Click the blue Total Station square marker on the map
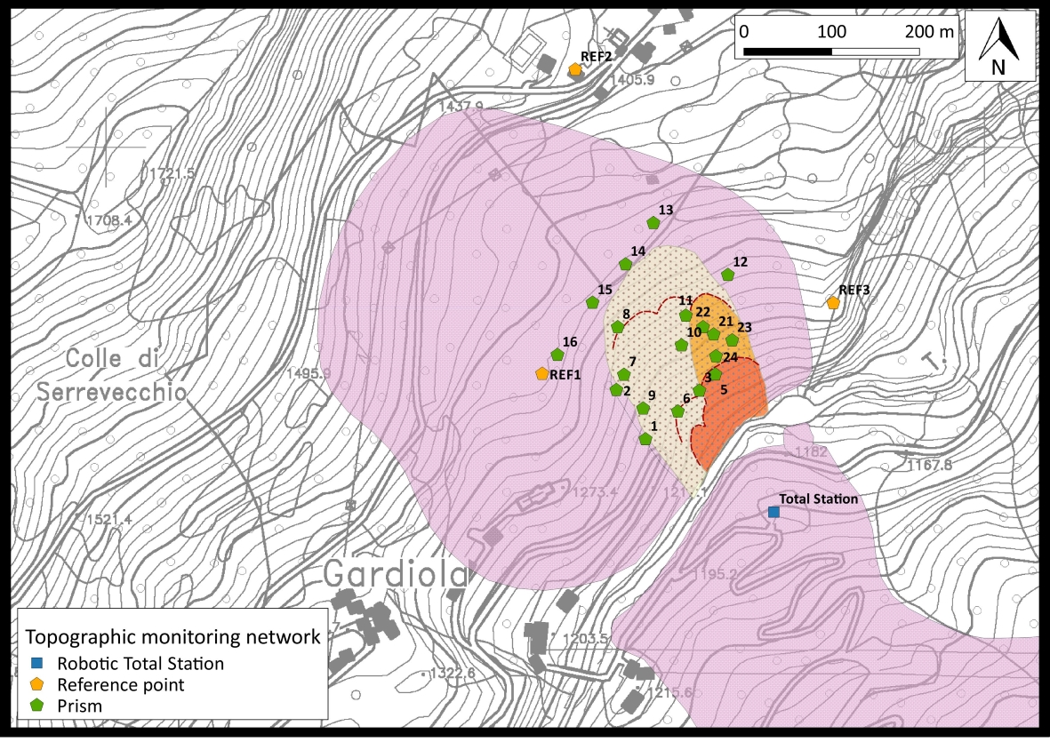Screen dimensions: 1050x742 773,512
